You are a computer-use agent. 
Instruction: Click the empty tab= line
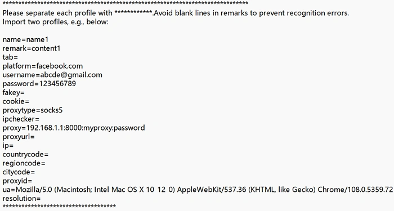tap(10, 57)
